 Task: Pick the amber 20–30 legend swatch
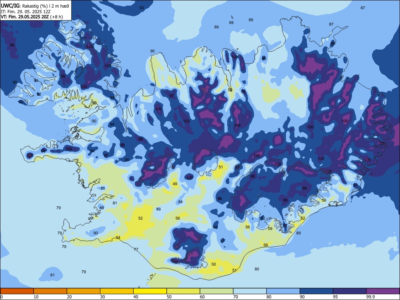pyautogui.click(x=84, y=291)
